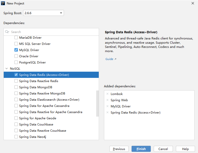Open the Spring Boot version dropdown
Viewport: 198px width, 153px height.
pos(44,13)
